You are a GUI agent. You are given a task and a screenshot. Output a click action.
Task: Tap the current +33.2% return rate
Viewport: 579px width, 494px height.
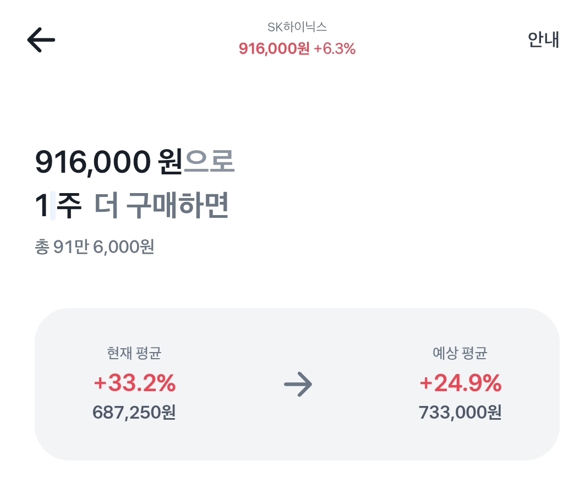(x=134, y=383)
